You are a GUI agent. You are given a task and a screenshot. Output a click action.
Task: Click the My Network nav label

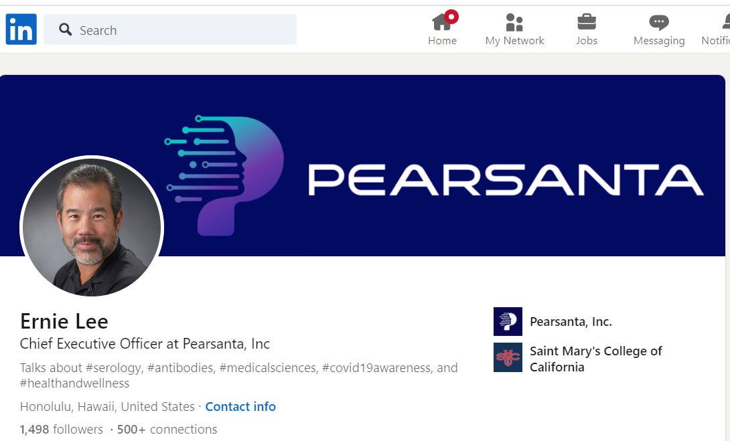click(514, 41)
